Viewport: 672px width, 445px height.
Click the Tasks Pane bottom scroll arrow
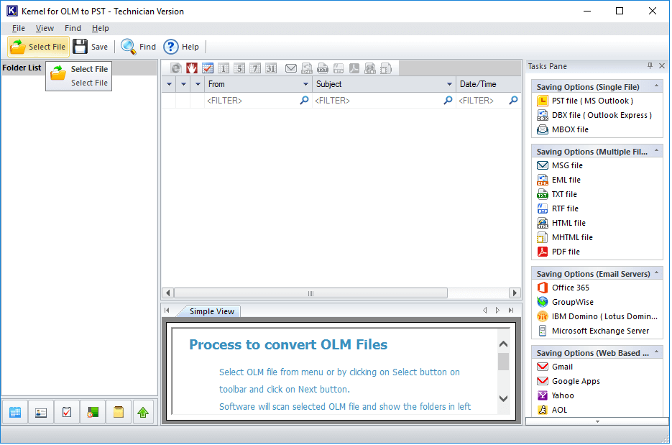coord(597,422)
